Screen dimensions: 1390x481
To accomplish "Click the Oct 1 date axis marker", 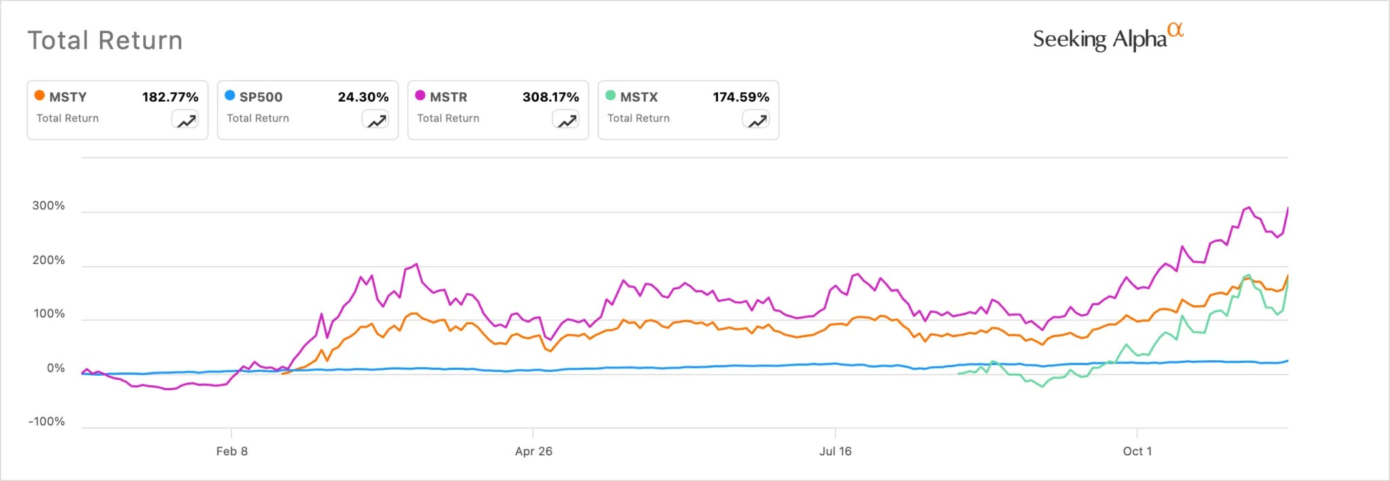I will (1137, 451).
